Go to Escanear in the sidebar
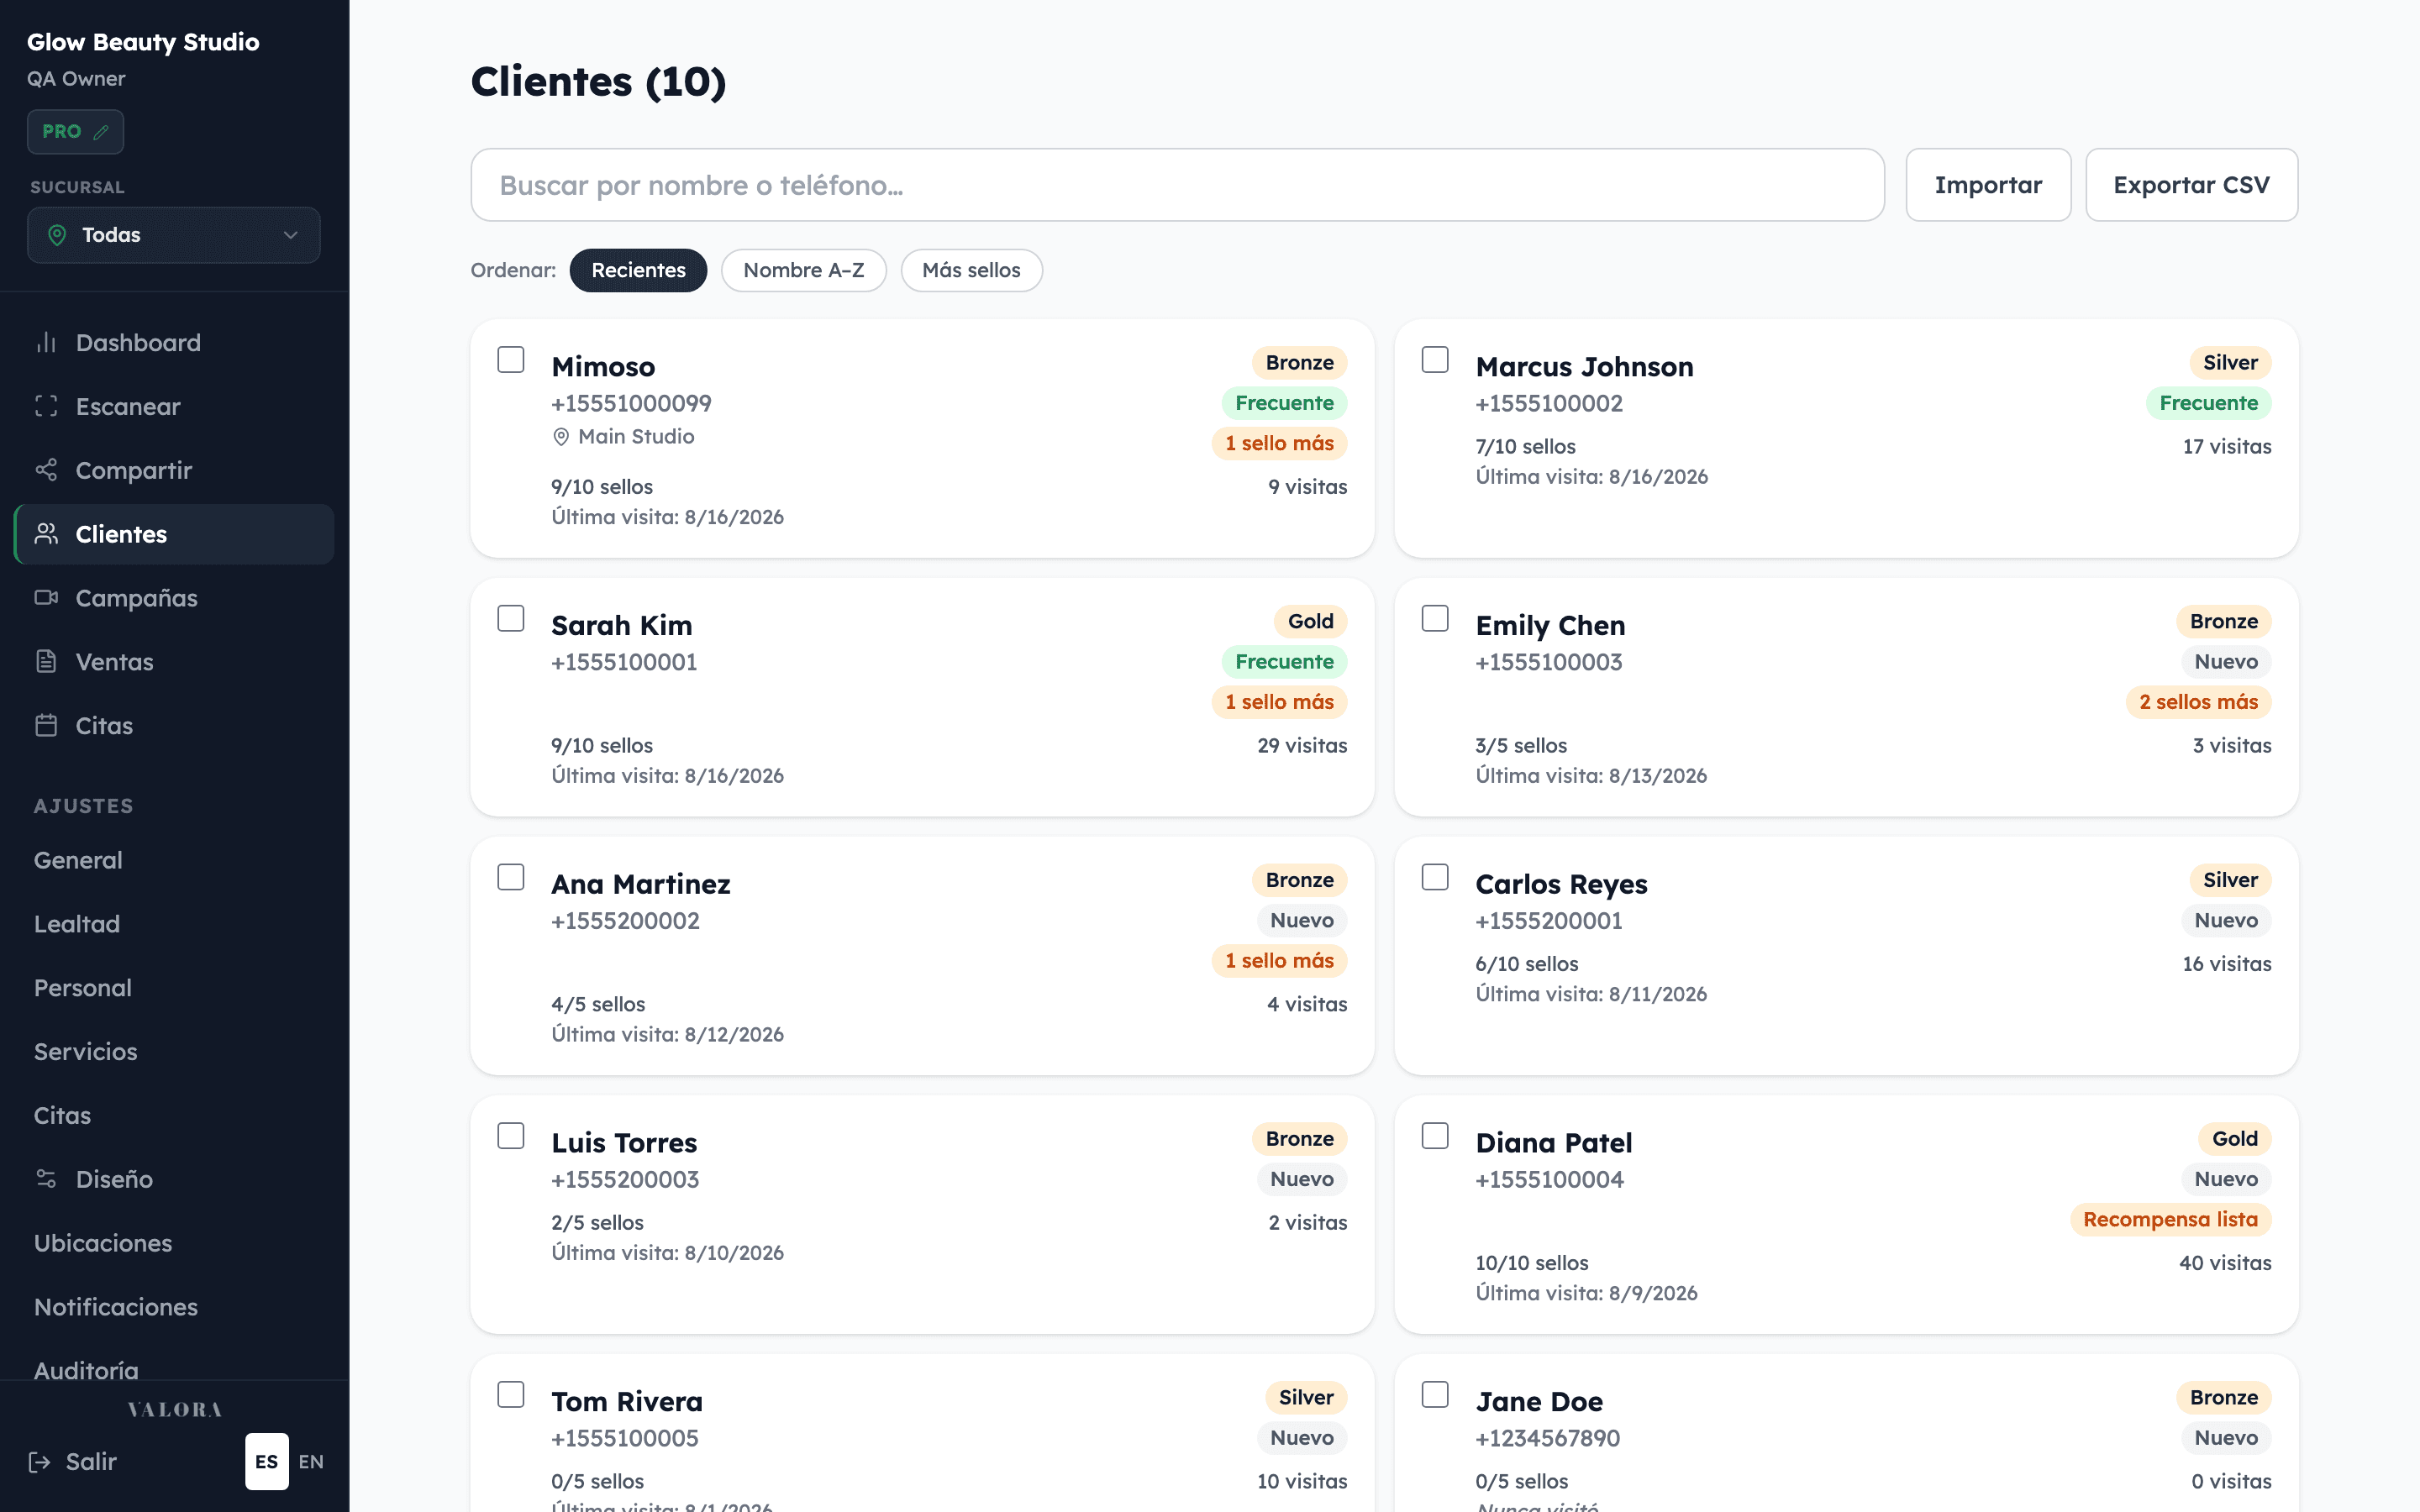Viewport: 2420px width, 1512px height. click(x=174, y=406)
